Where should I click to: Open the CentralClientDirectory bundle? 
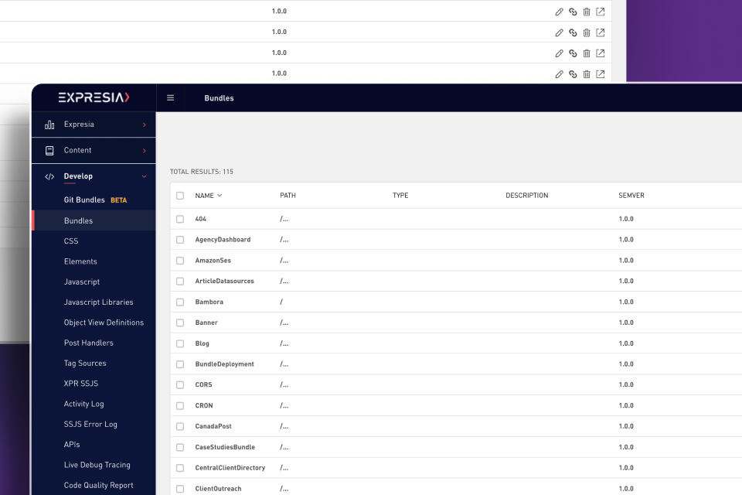tap(230, 467)
